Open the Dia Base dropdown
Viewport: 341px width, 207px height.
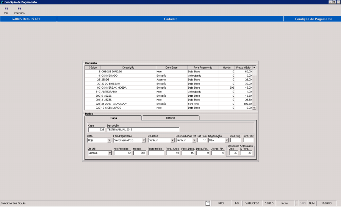point(172,140)
